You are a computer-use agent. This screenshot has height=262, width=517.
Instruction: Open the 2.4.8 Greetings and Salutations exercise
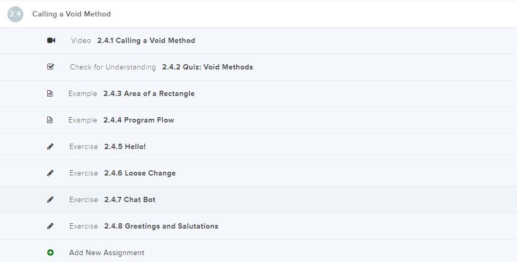[161, 226]
